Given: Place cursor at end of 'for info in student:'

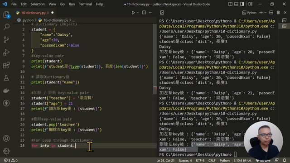Looking at the screenshot, I should click(75, 146).
